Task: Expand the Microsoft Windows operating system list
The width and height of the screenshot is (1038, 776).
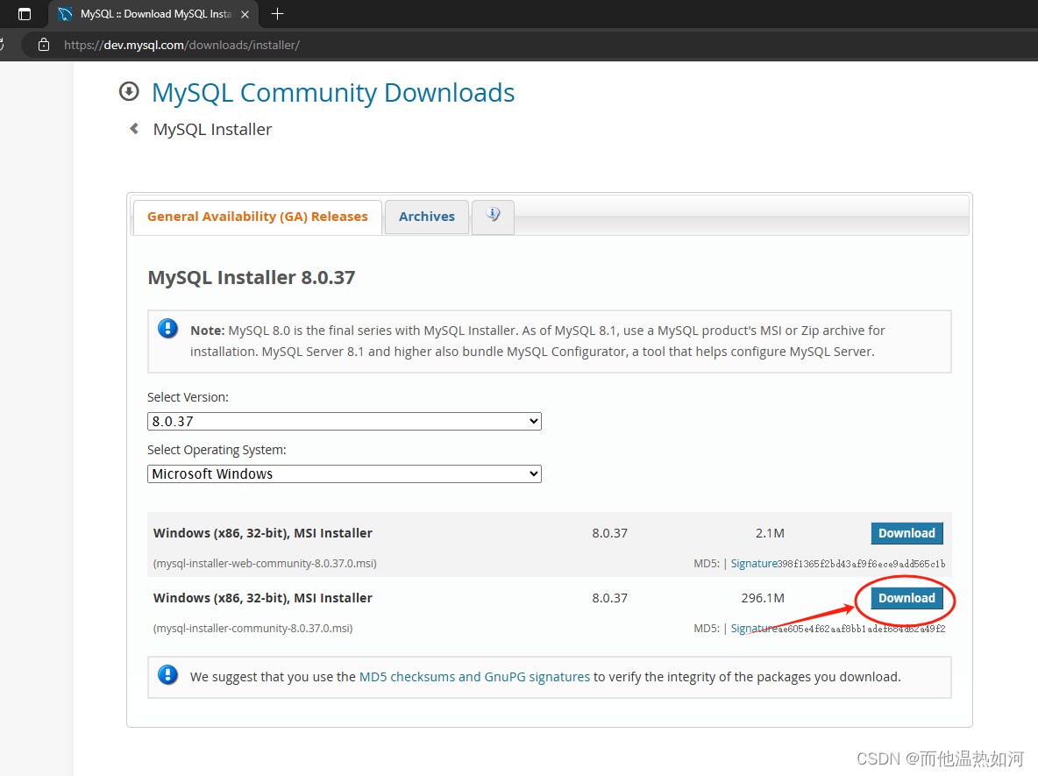Action: (344, 473)
